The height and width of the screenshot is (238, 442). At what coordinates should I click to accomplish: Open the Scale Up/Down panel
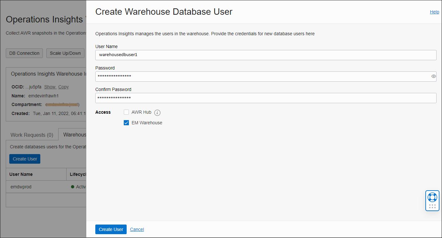(65, 53)
